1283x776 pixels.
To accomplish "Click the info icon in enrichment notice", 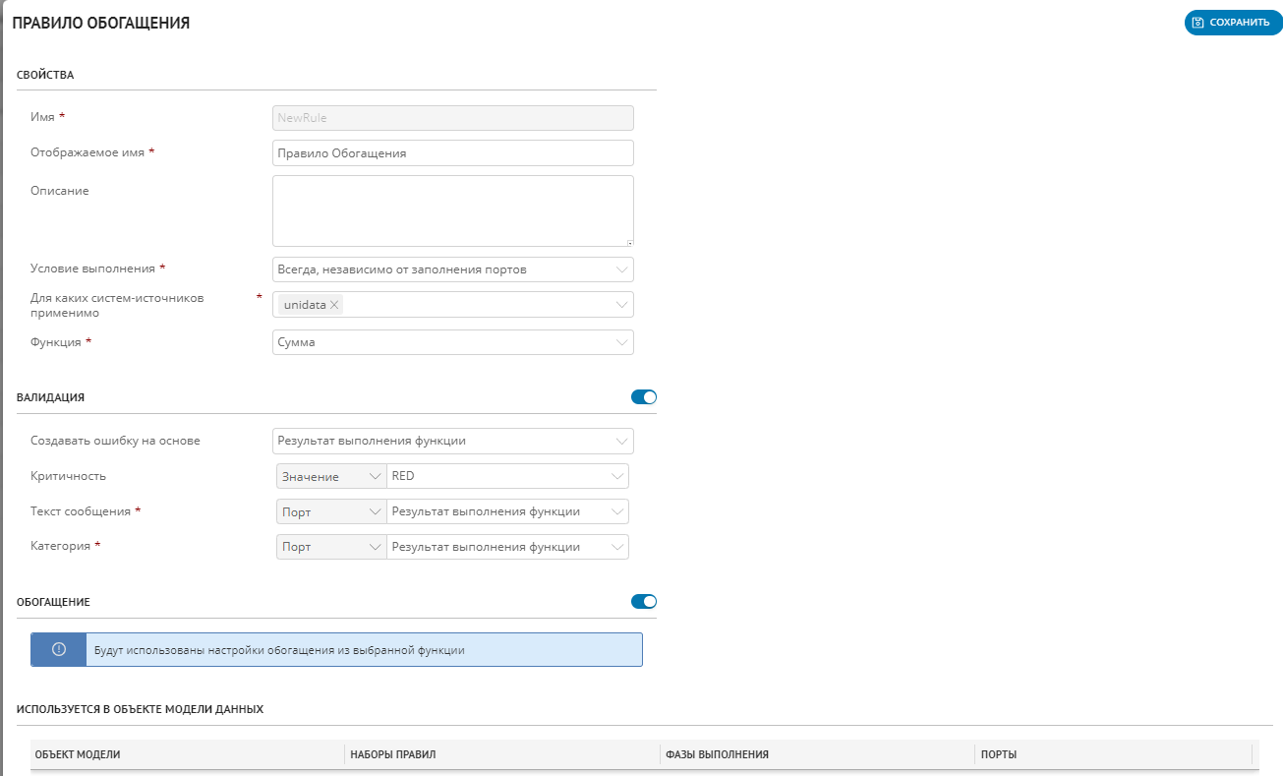I will point(58,649).
